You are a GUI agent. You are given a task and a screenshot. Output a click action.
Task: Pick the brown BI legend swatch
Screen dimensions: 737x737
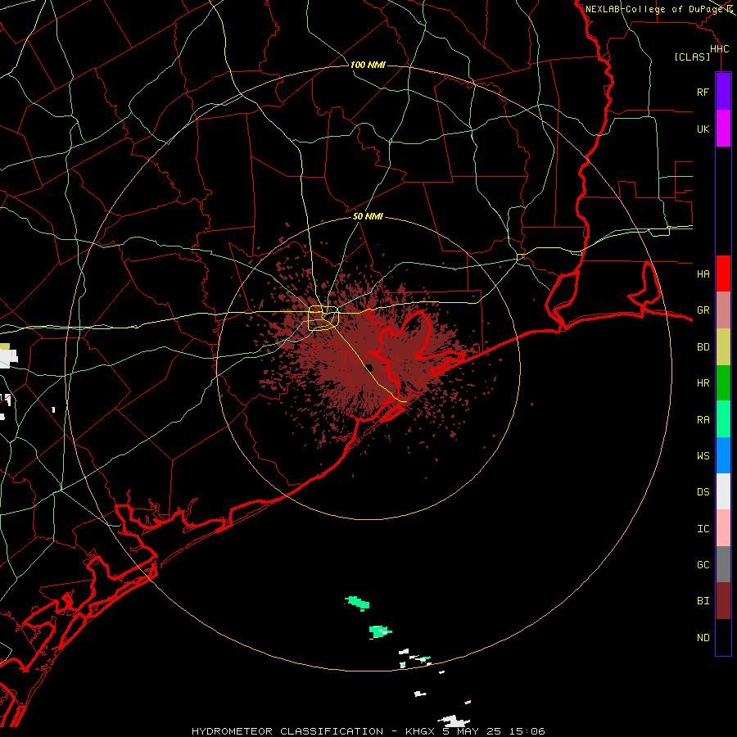point(723,601)
